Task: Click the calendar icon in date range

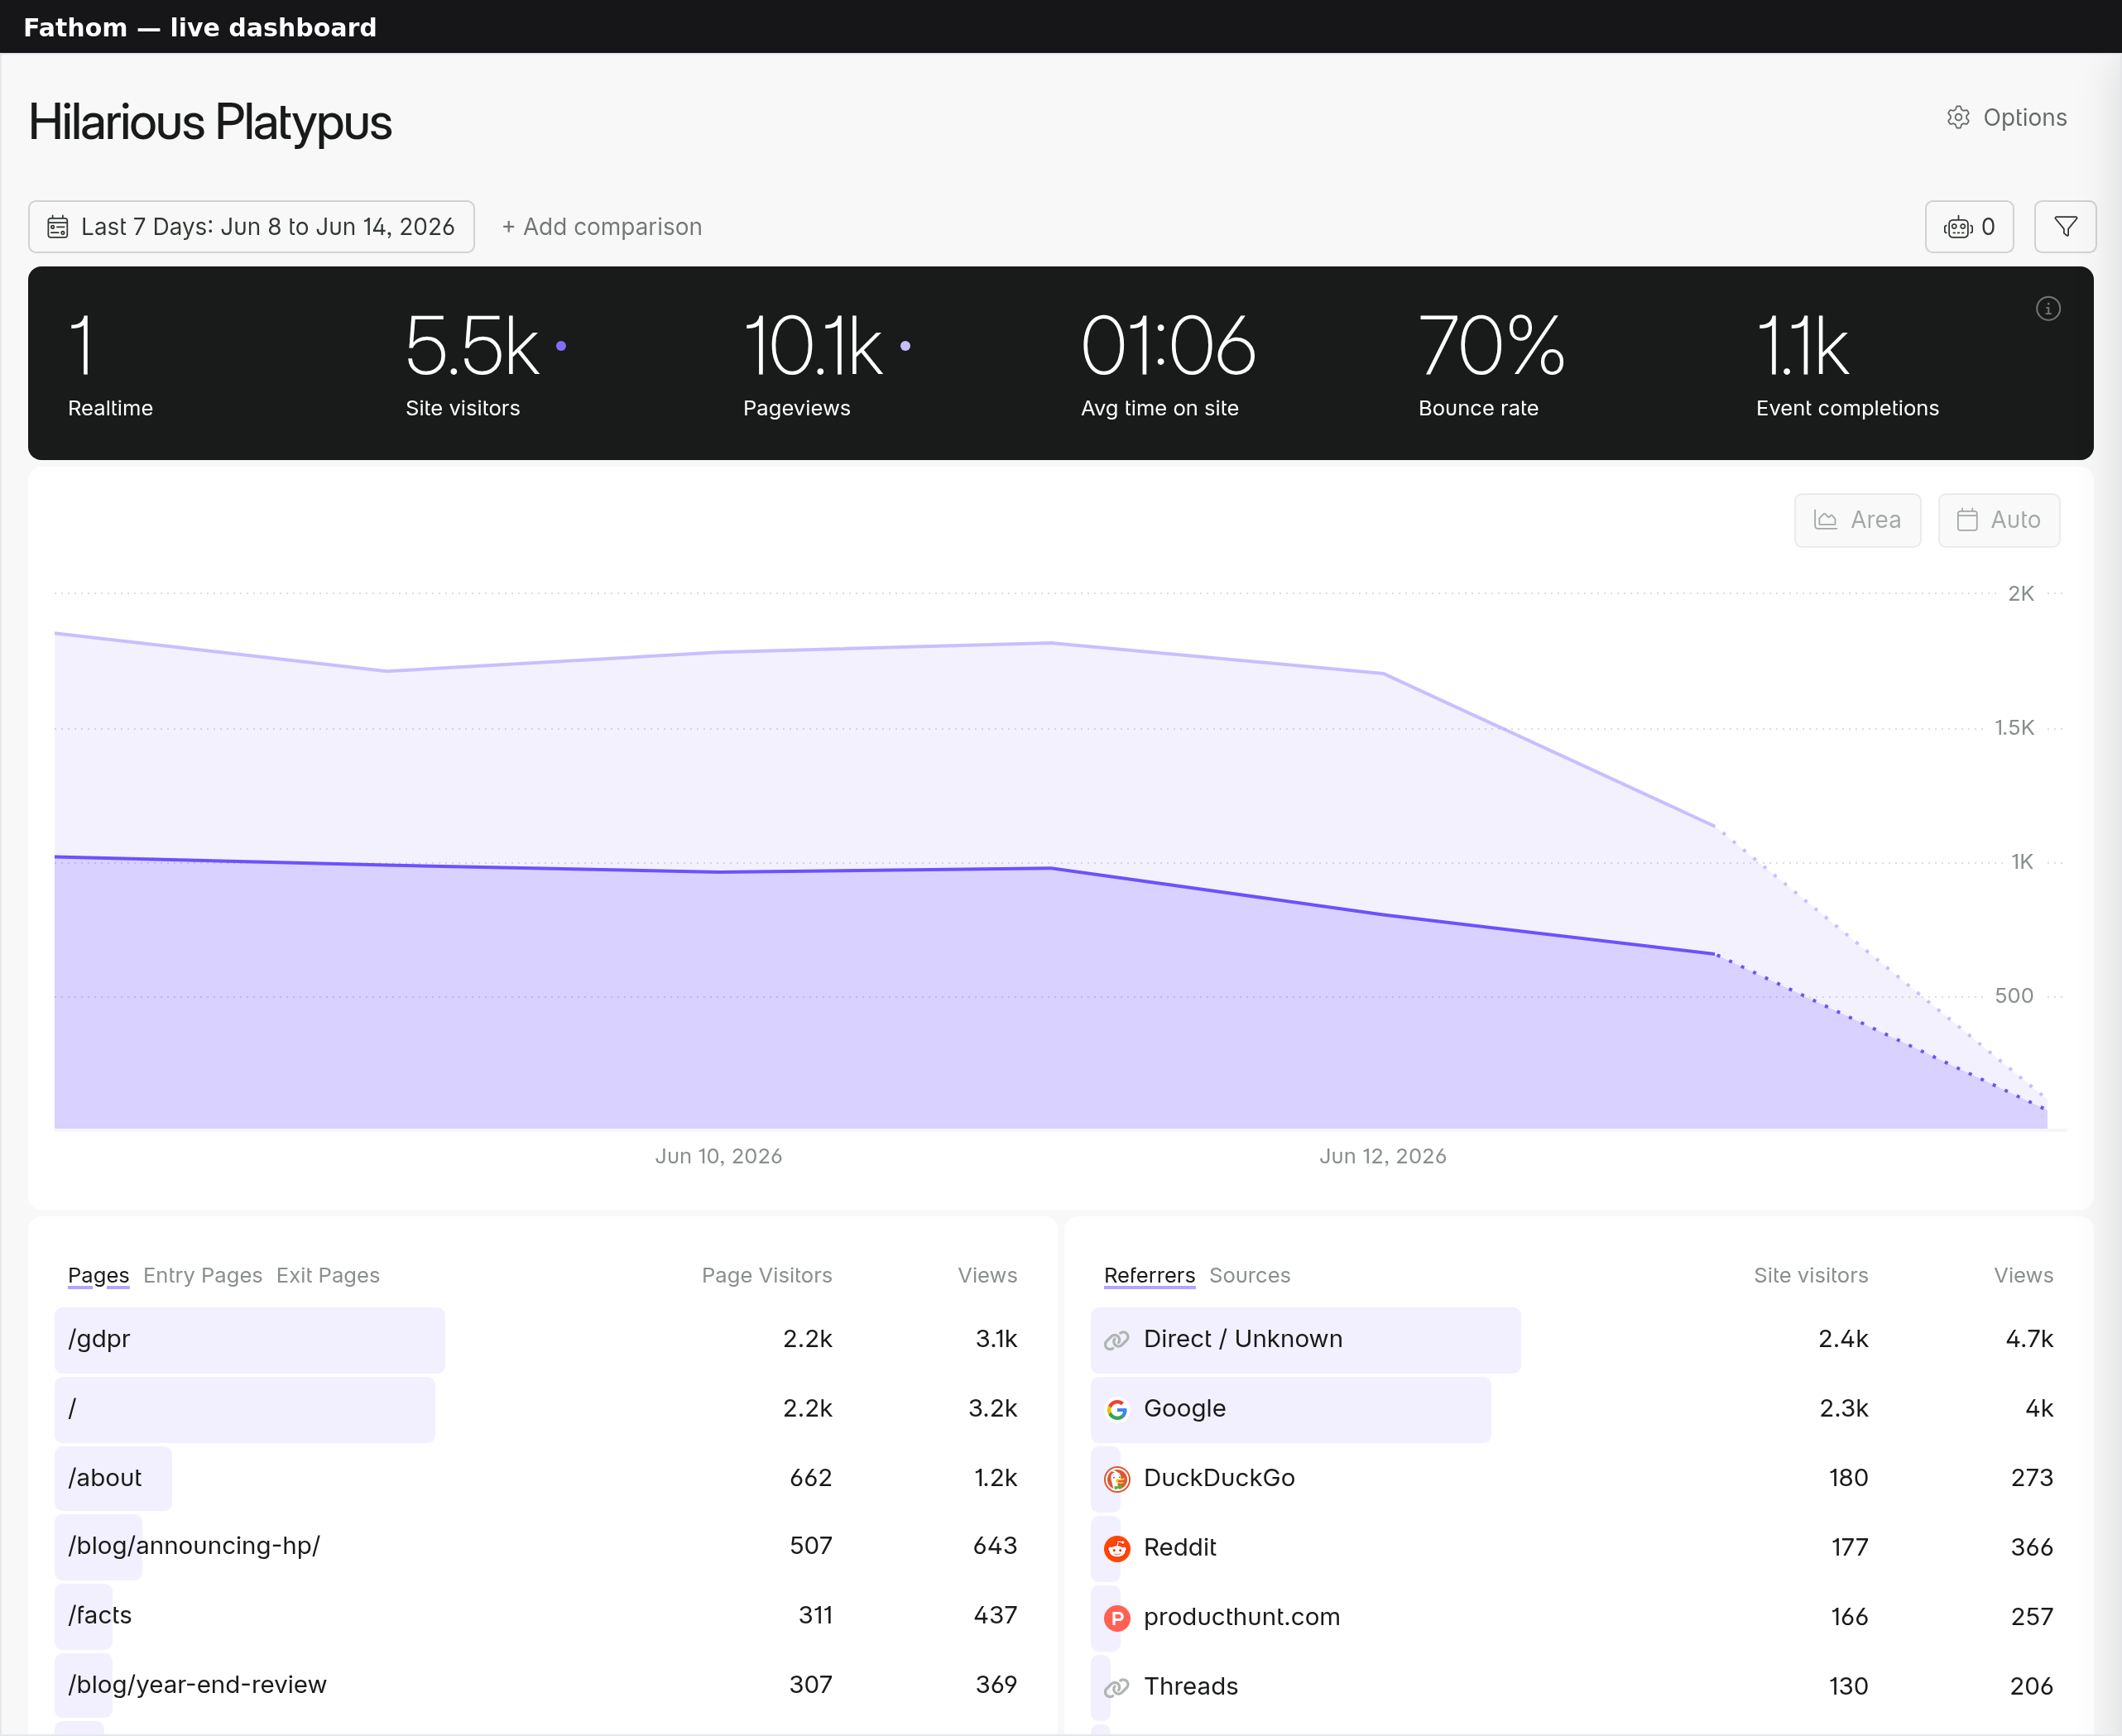Action: point(58,227)
